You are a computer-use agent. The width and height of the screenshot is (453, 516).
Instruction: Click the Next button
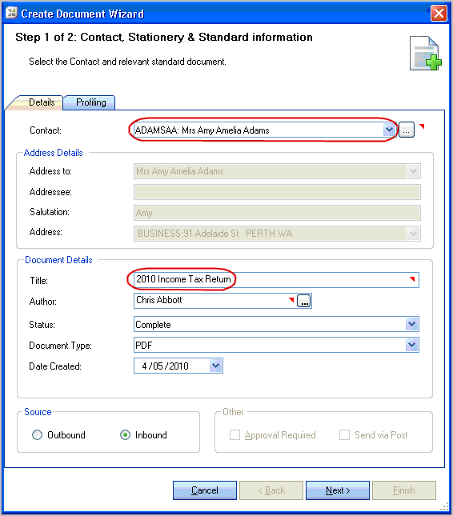pos(338,490)
